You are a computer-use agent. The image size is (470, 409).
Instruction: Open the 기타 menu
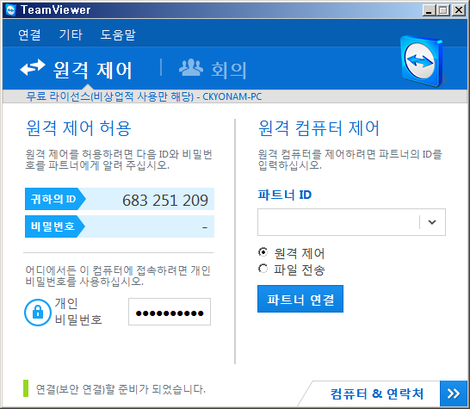(x=71, y=34)
